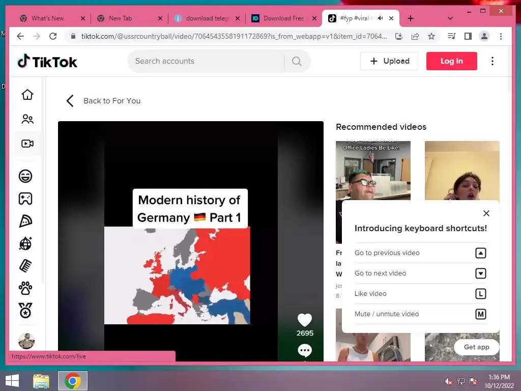Click the search magnifier icon

coord(297,61)
